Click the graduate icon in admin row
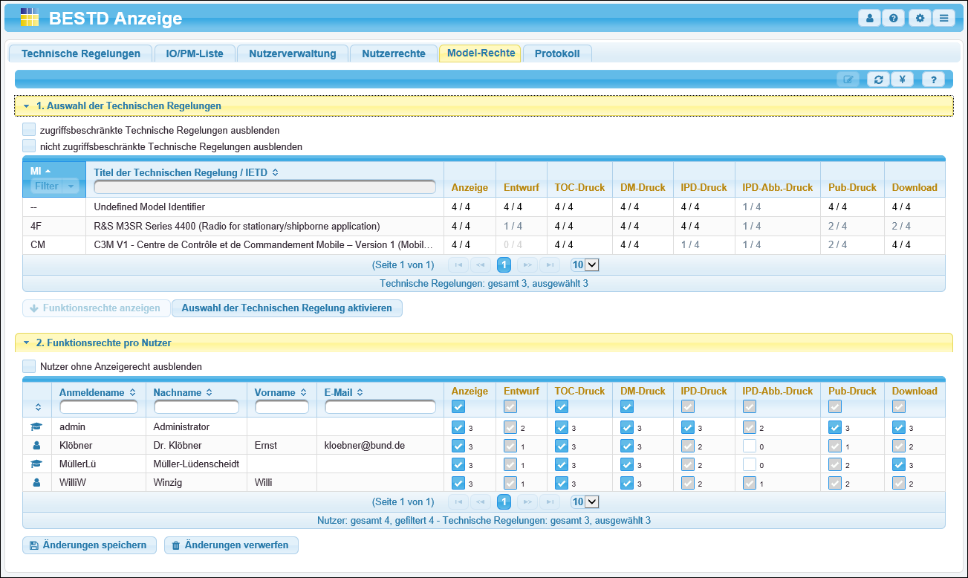This screenshot has width=968, height=578. [36, 427]
